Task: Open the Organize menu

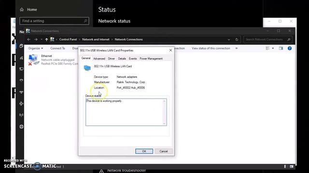Action: [35, 48]
